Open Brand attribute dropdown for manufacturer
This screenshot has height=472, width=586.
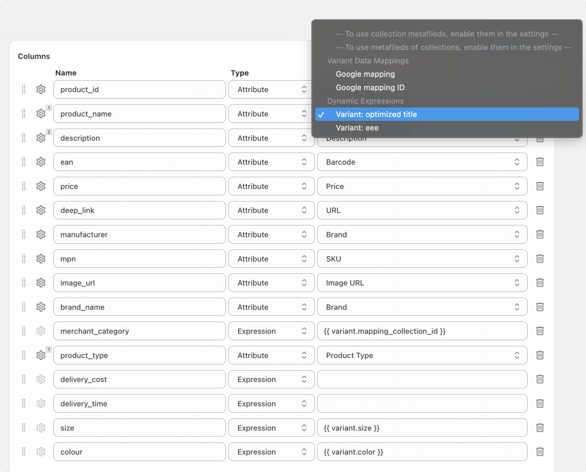[422, 234]
